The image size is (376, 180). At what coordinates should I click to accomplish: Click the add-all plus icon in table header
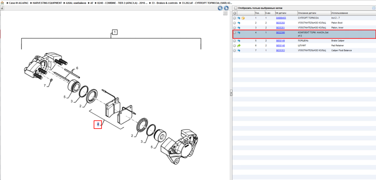[x=235, y=13]
